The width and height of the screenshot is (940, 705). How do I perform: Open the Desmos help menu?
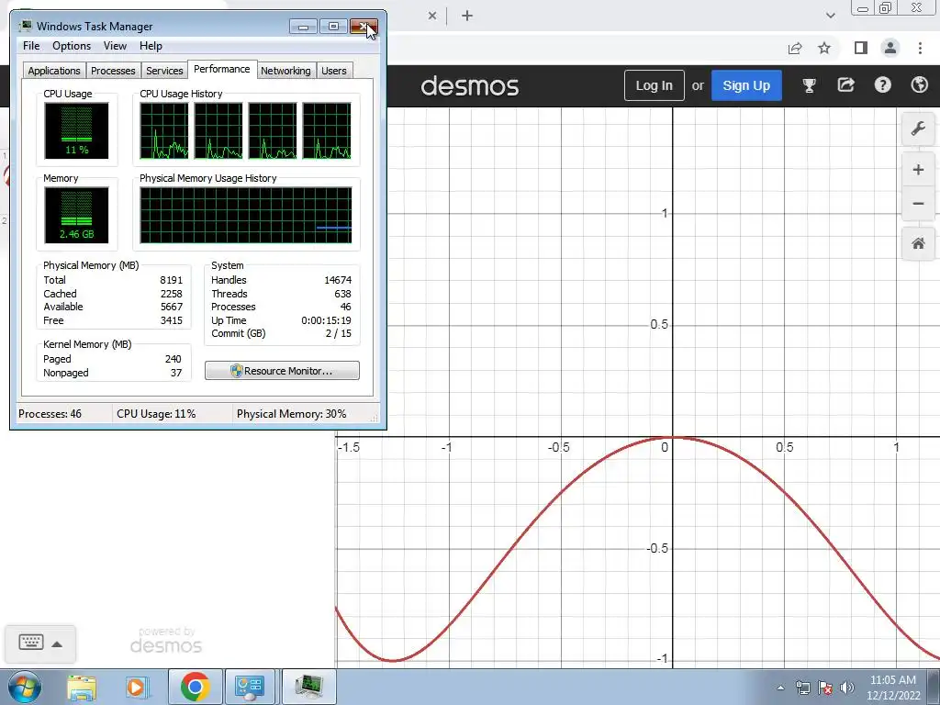point(882,85)
